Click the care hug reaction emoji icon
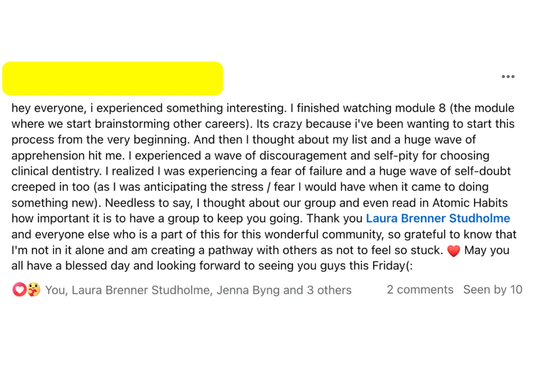Screen dimensions: 533x369 click(x=33, y=290)
